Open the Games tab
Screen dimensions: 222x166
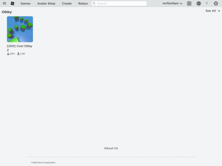click(x=25, y=3)
